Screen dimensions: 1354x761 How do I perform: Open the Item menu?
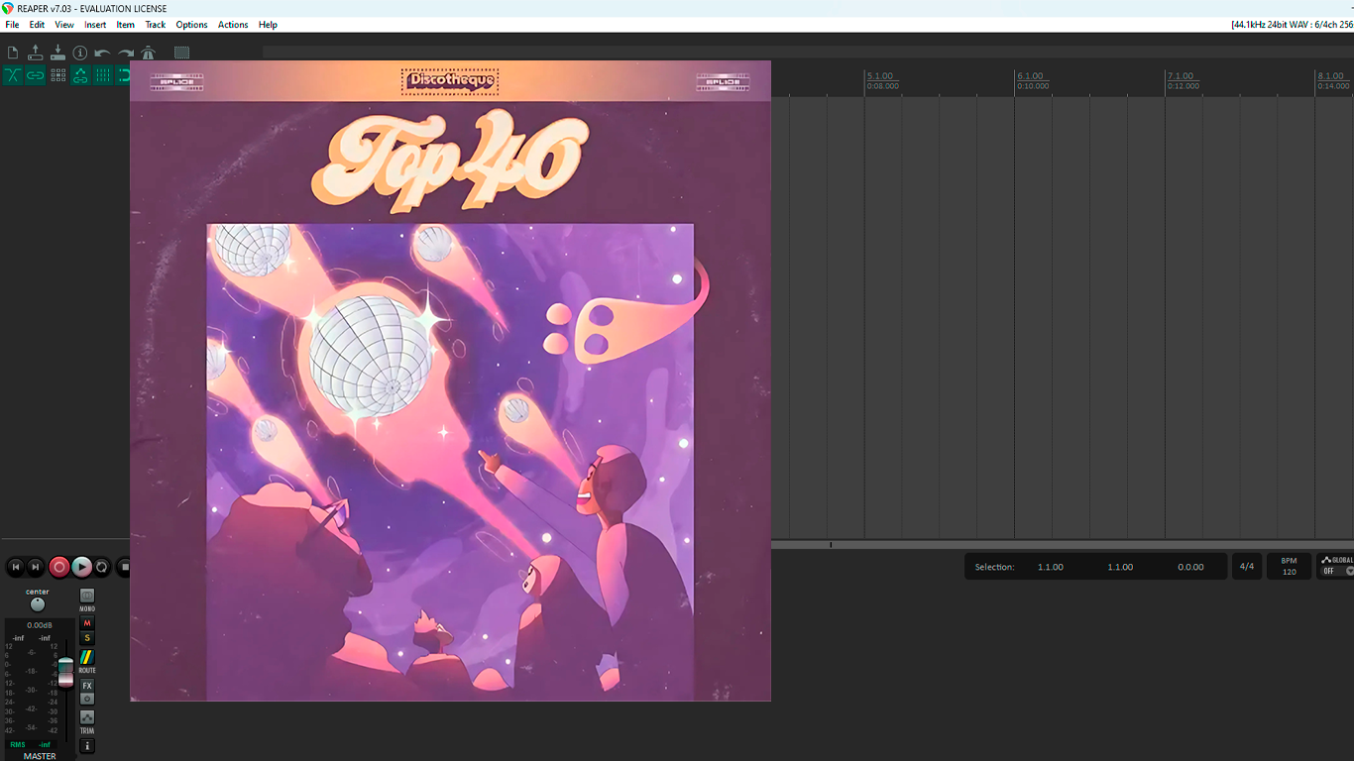tap(126, 25)
